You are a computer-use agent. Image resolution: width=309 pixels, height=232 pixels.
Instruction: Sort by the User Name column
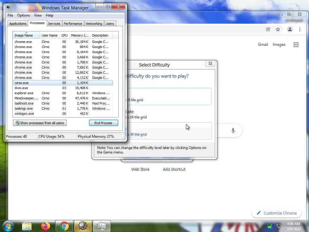pos(49,35)
